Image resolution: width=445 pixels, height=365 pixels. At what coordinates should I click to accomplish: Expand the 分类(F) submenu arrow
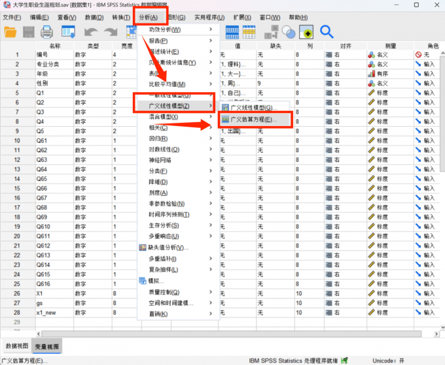pos(211,171)
